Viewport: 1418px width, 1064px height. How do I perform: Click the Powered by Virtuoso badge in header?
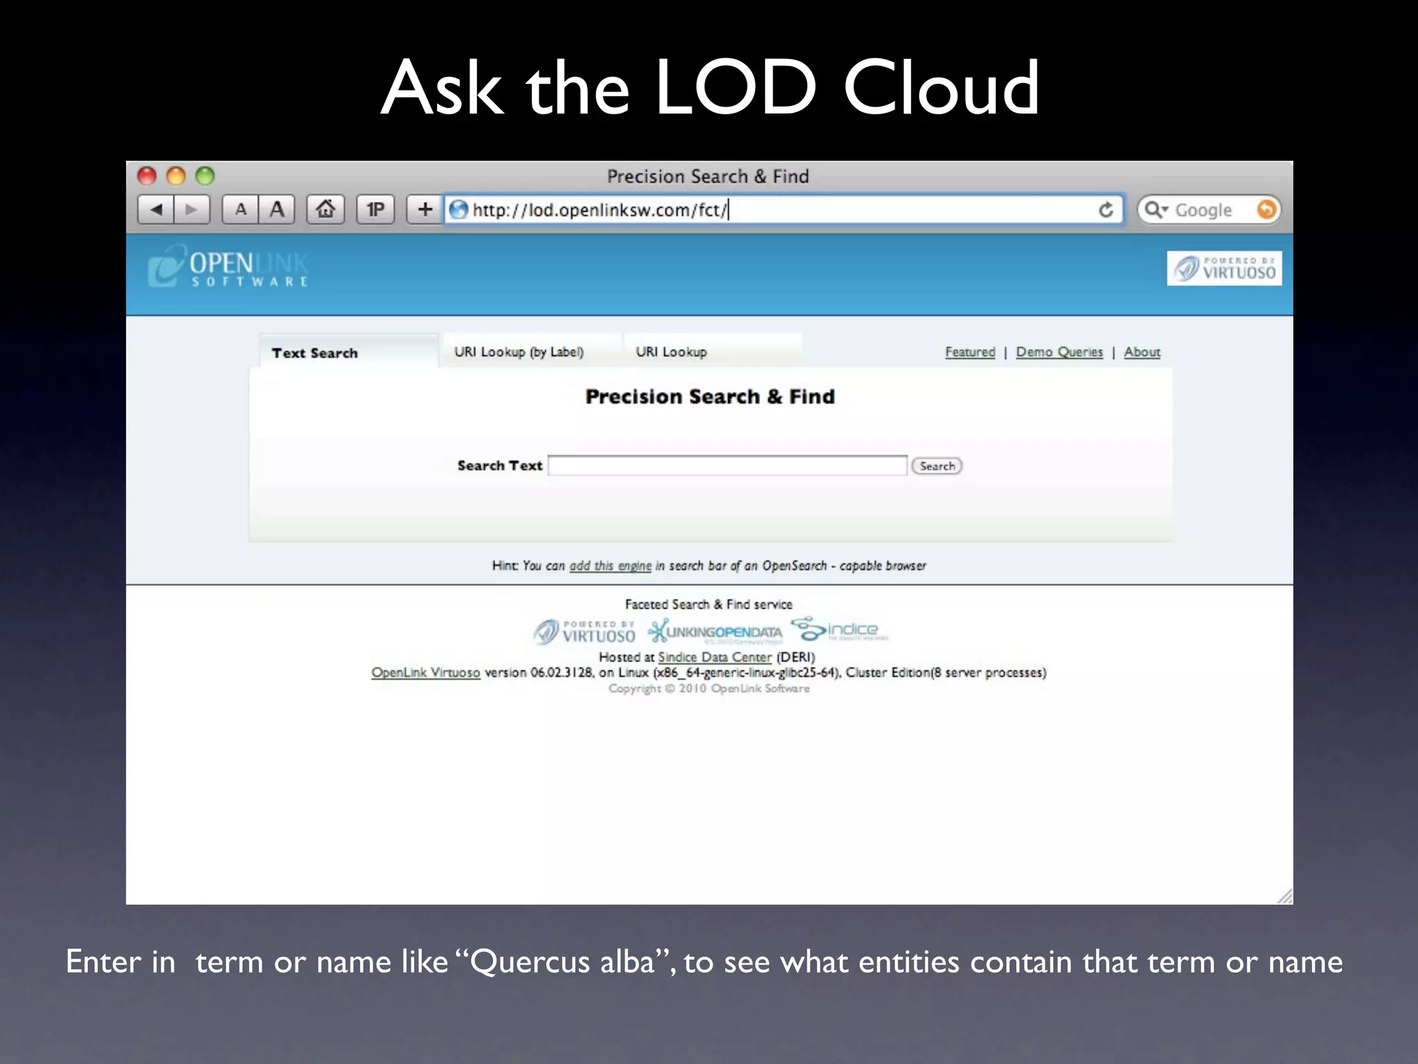[x=1224, y=268]
